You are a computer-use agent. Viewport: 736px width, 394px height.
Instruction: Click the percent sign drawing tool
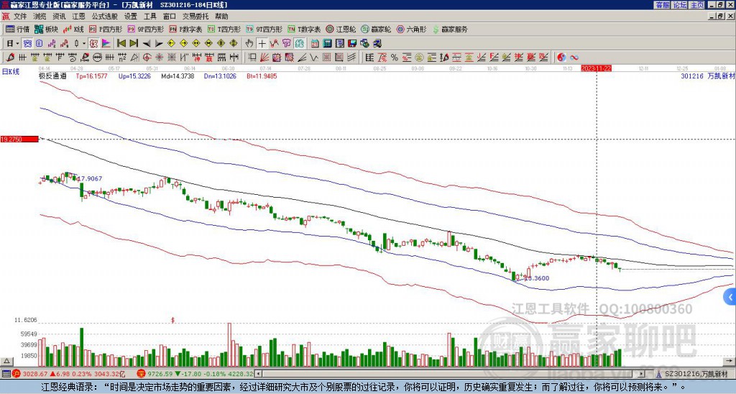[395, 58]
